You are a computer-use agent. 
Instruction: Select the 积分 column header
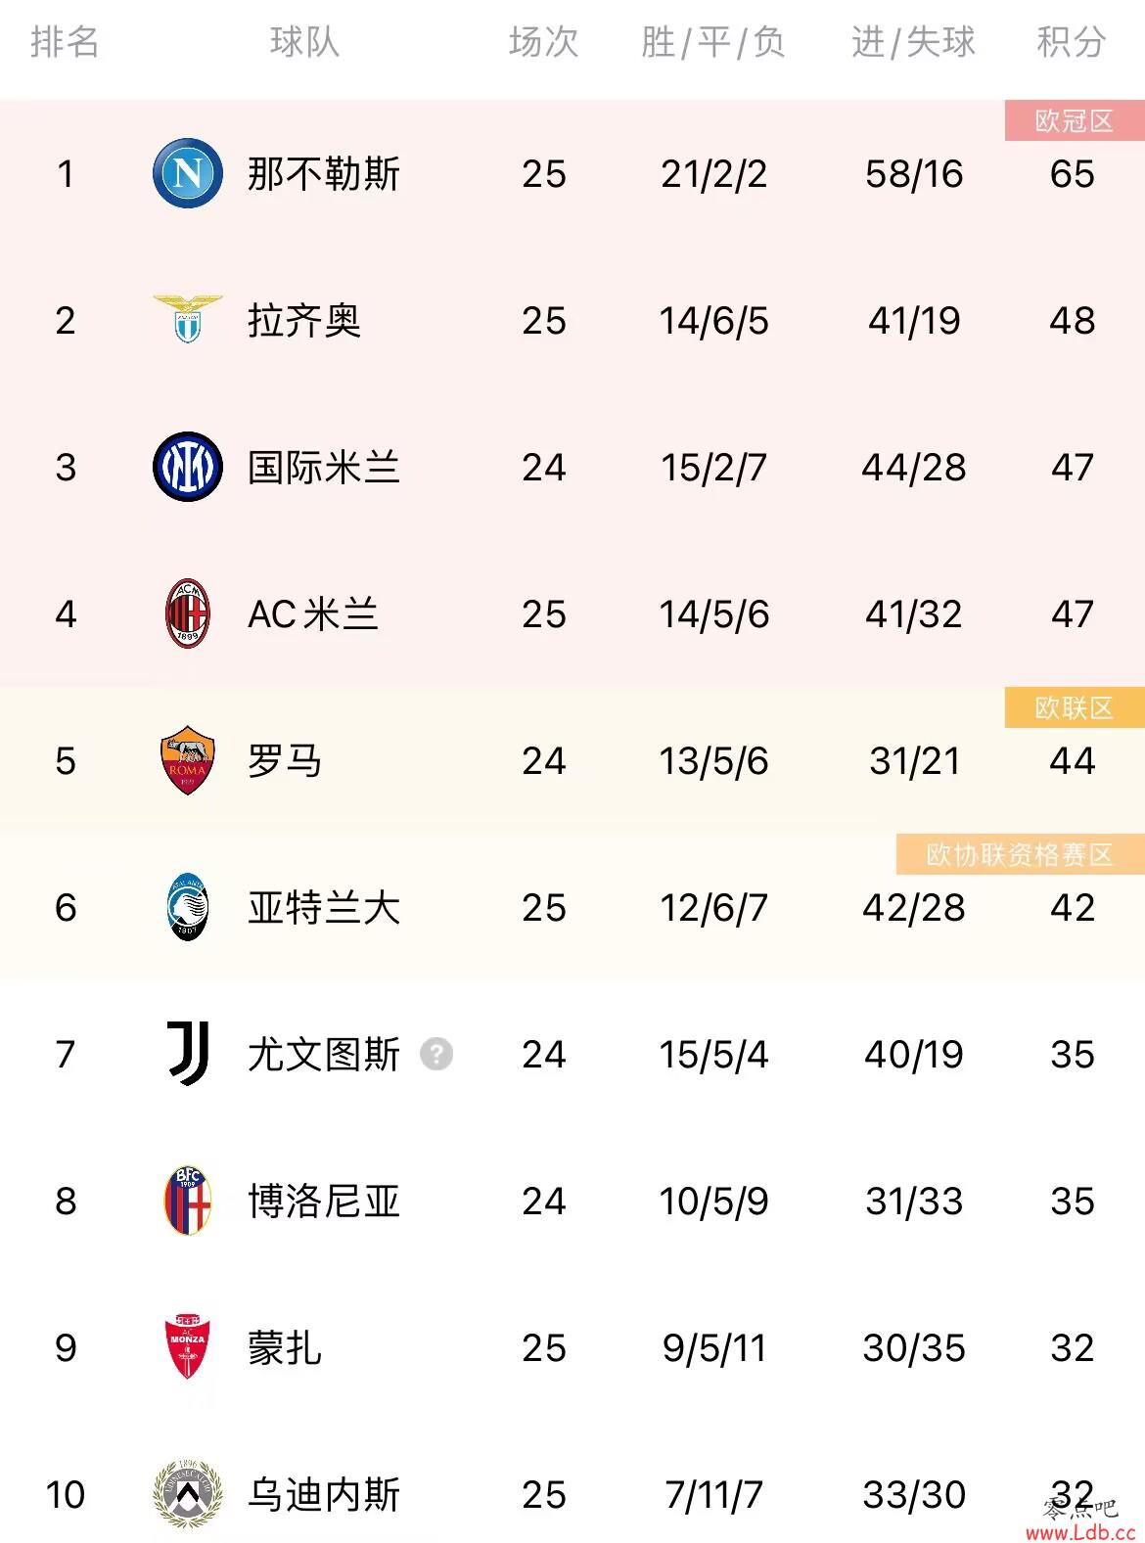pos(1072,42)
